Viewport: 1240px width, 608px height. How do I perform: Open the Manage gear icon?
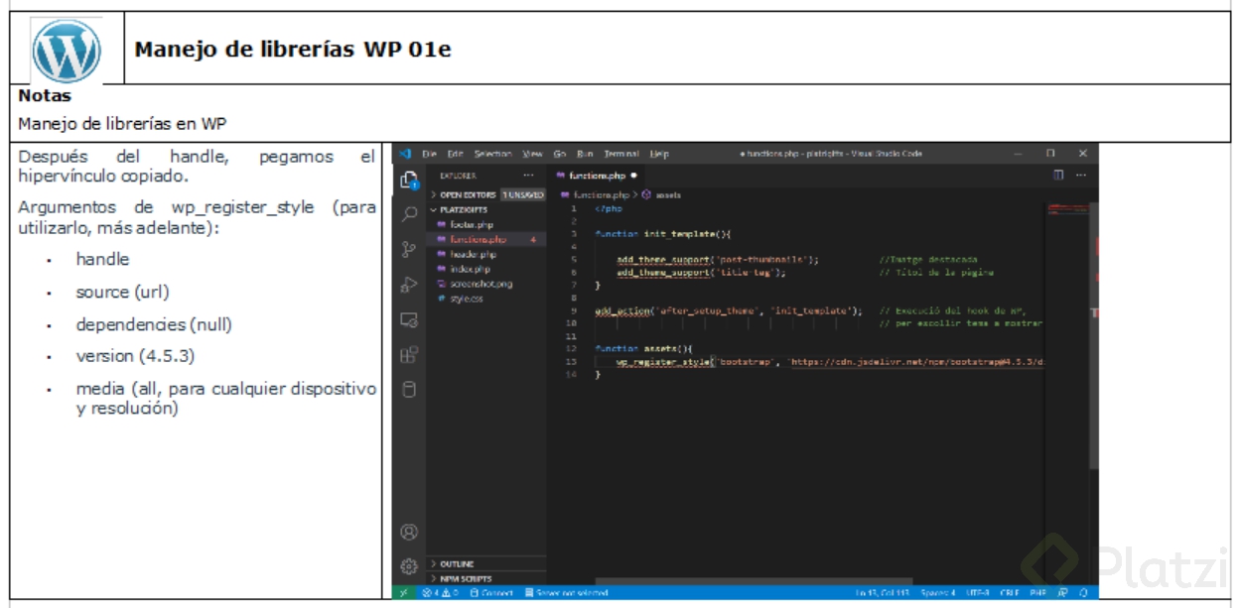click(408, 566)
